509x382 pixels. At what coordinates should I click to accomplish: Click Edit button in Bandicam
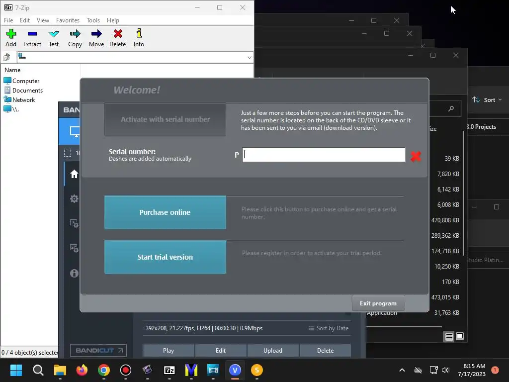[x=221, y=351]
